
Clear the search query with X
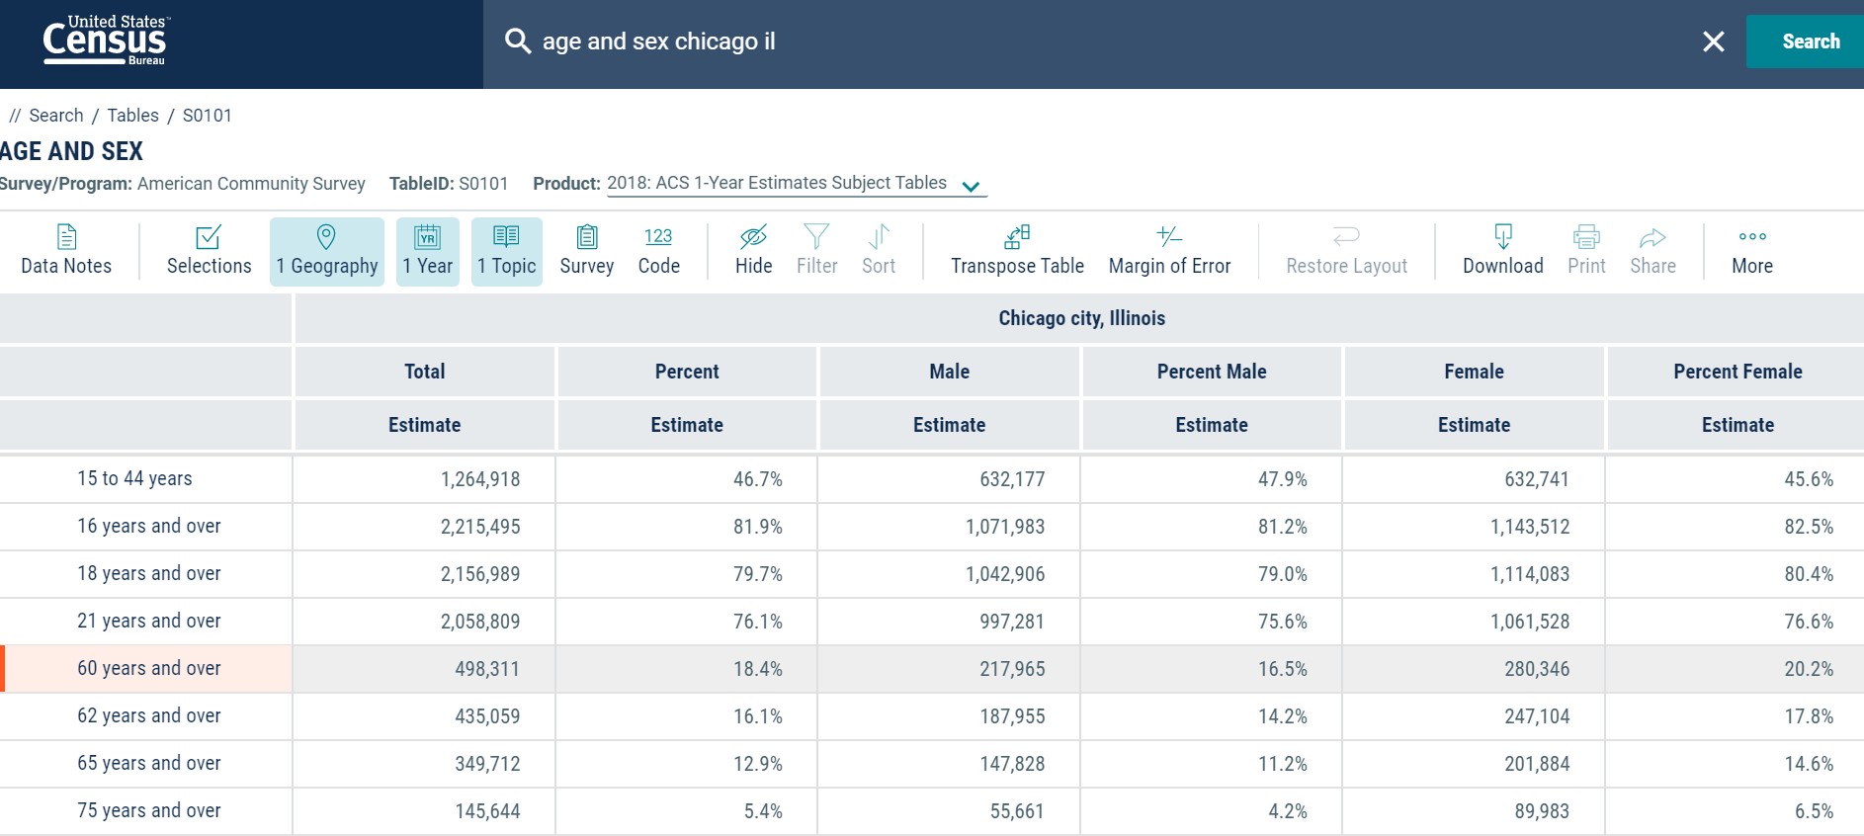[x=1713, y=42]
